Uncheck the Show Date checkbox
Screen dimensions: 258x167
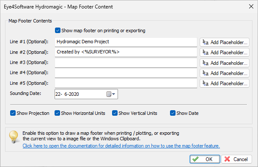[173, 113]
